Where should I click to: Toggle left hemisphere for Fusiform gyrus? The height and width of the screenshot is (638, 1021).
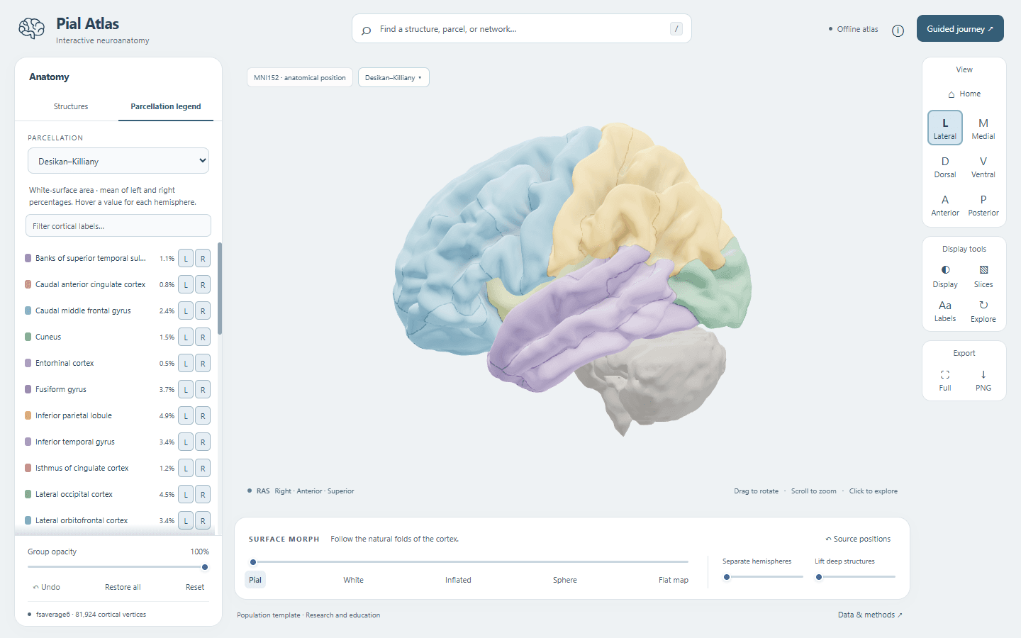pos(186,390)
